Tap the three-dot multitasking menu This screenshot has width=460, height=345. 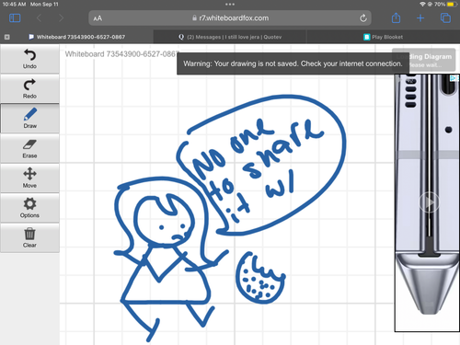pyautogui.click(x=230, y=5)
